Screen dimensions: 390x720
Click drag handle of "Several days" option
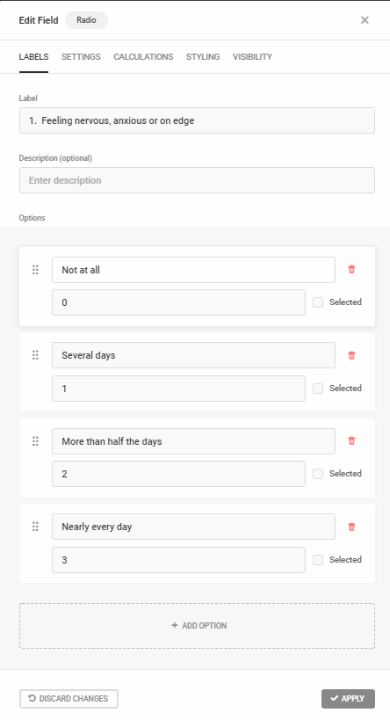pyautogui.click(x=35, y=355)
